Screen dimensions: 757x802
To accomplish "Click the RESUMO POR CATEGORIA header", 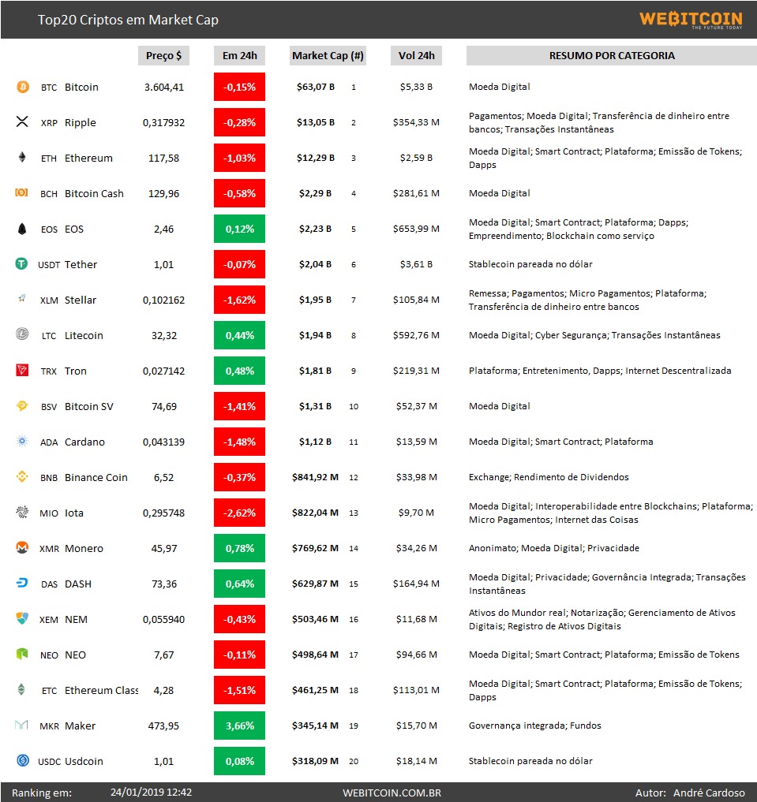I will (612, 55).
